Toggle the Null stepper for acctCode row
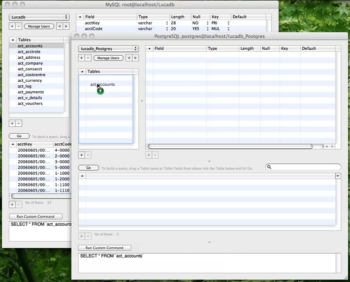 (208, 29)
